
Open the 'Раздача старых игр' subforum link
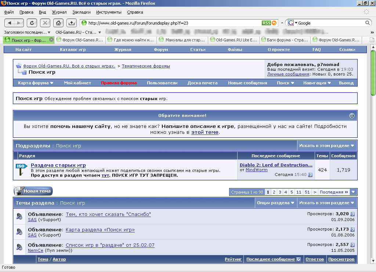(x=58, y=165)
